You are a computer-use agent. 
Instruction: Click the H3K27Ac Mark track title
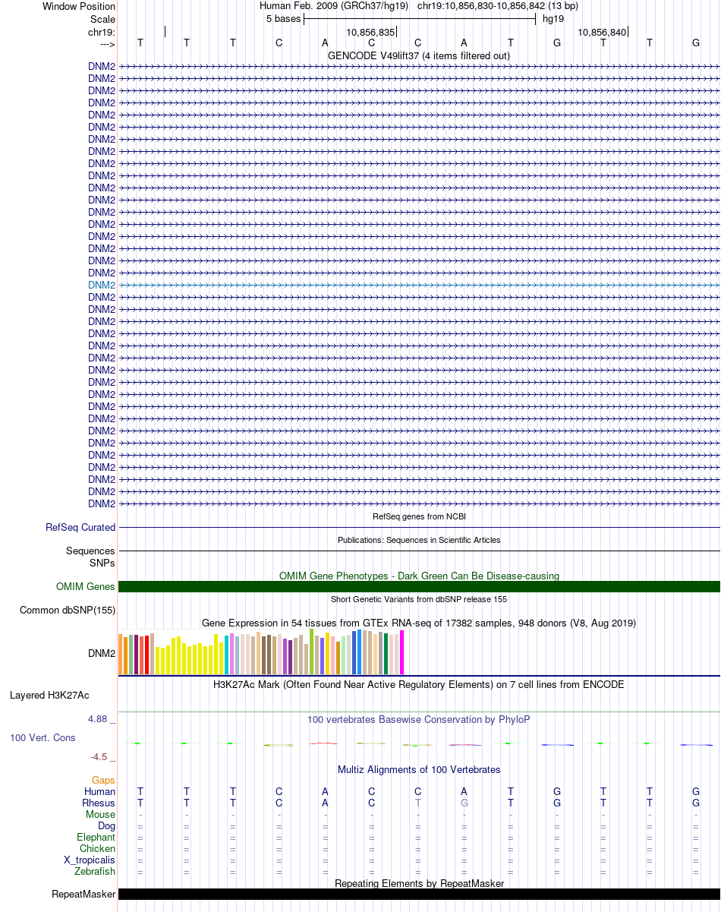[x=419, y=684]
